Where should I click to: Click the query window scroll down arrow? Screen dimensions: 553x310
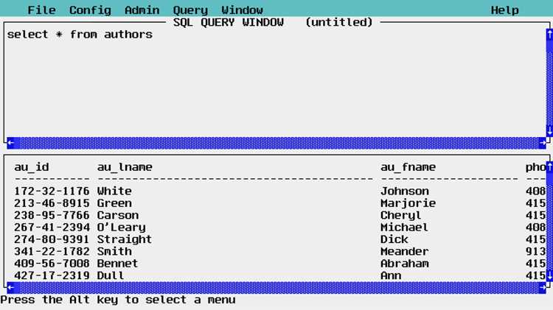(549, 130)
